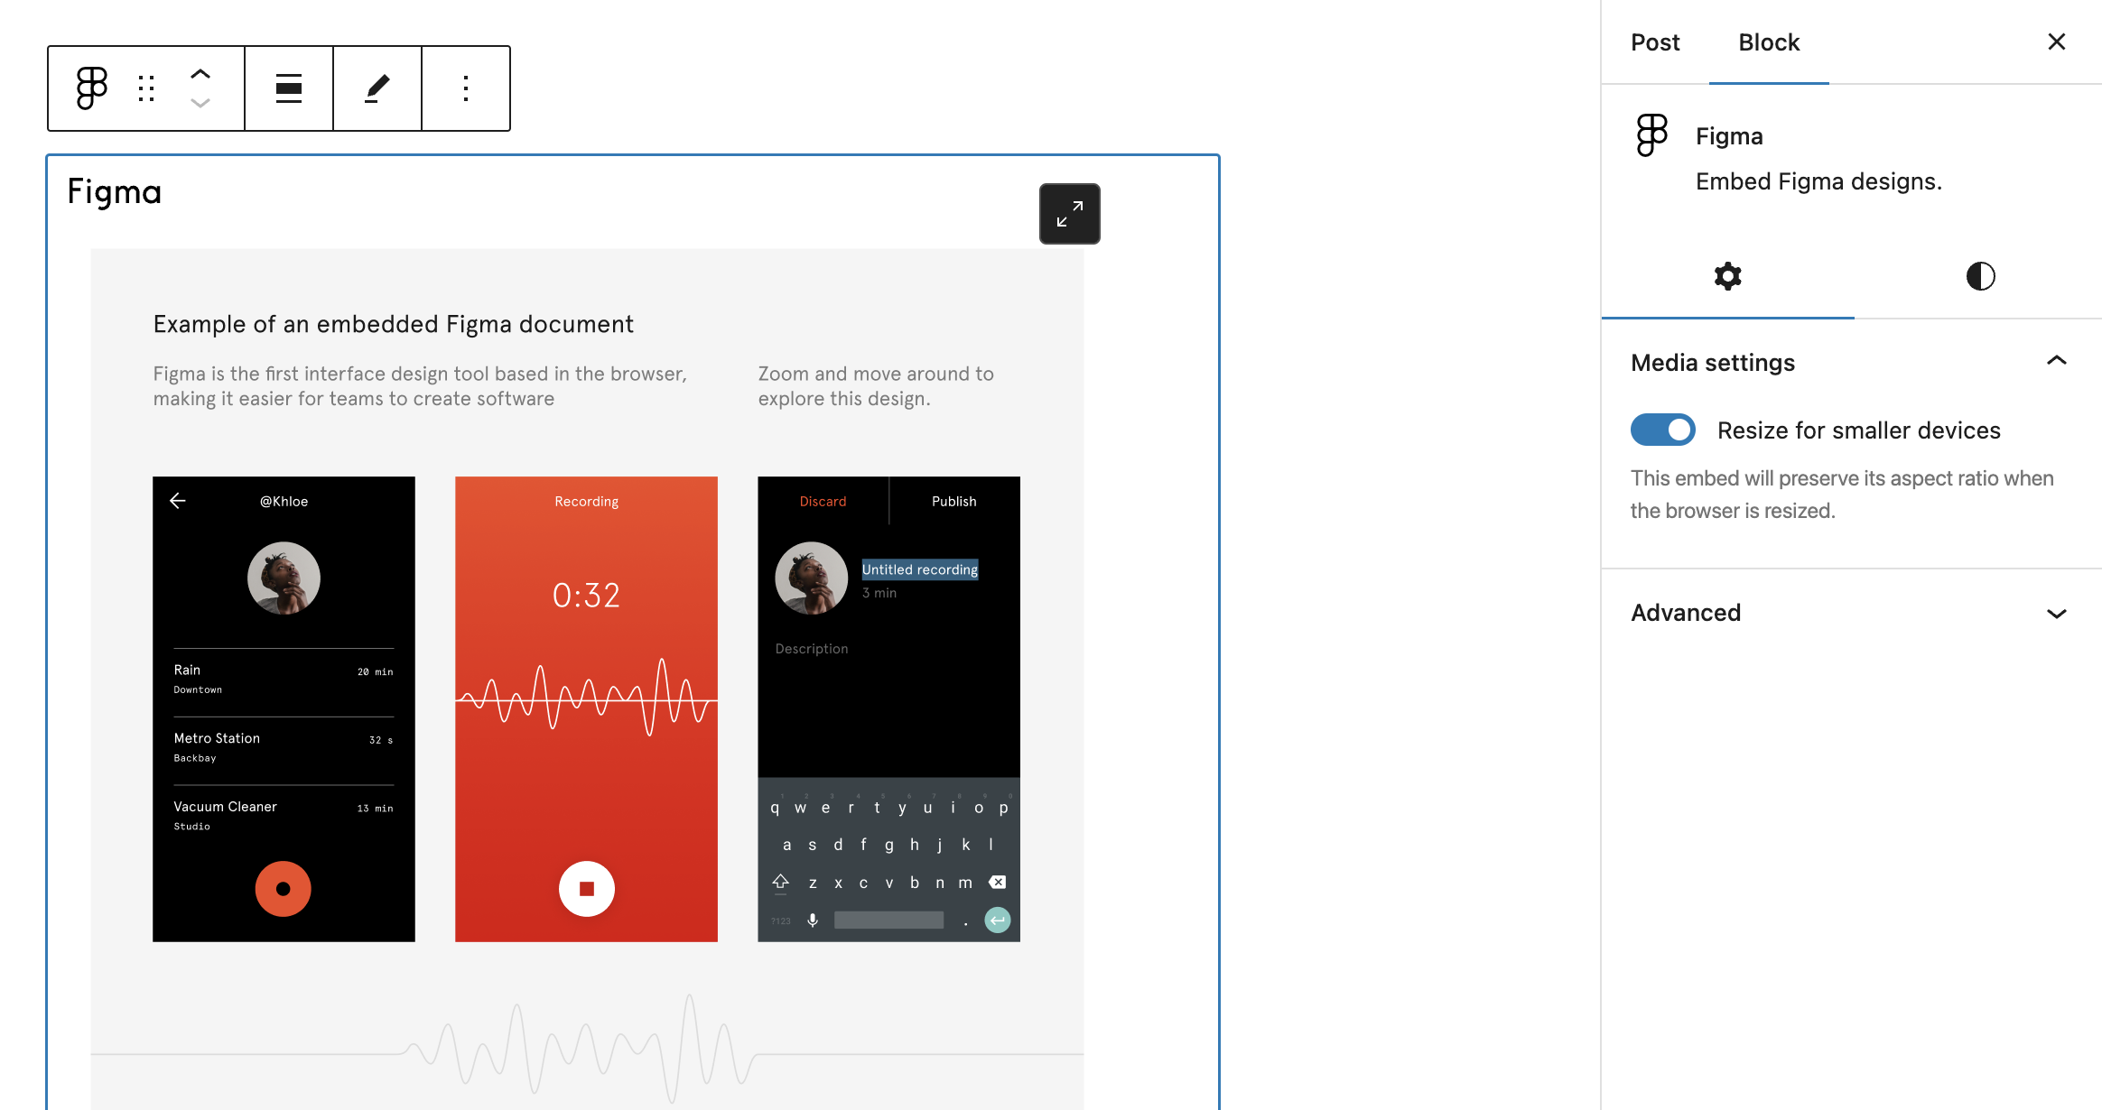
Task: Click the text alignment icon in toolbar
Action: (x=289, y=88)
